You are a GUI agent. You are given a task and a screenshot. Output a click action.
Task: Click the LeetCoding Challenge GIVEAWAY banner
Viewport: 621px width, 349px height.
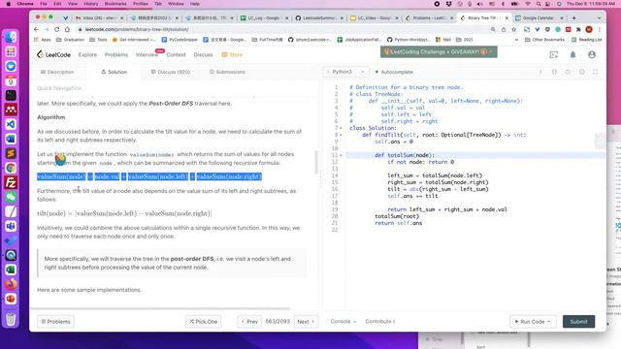coord(439,51)
